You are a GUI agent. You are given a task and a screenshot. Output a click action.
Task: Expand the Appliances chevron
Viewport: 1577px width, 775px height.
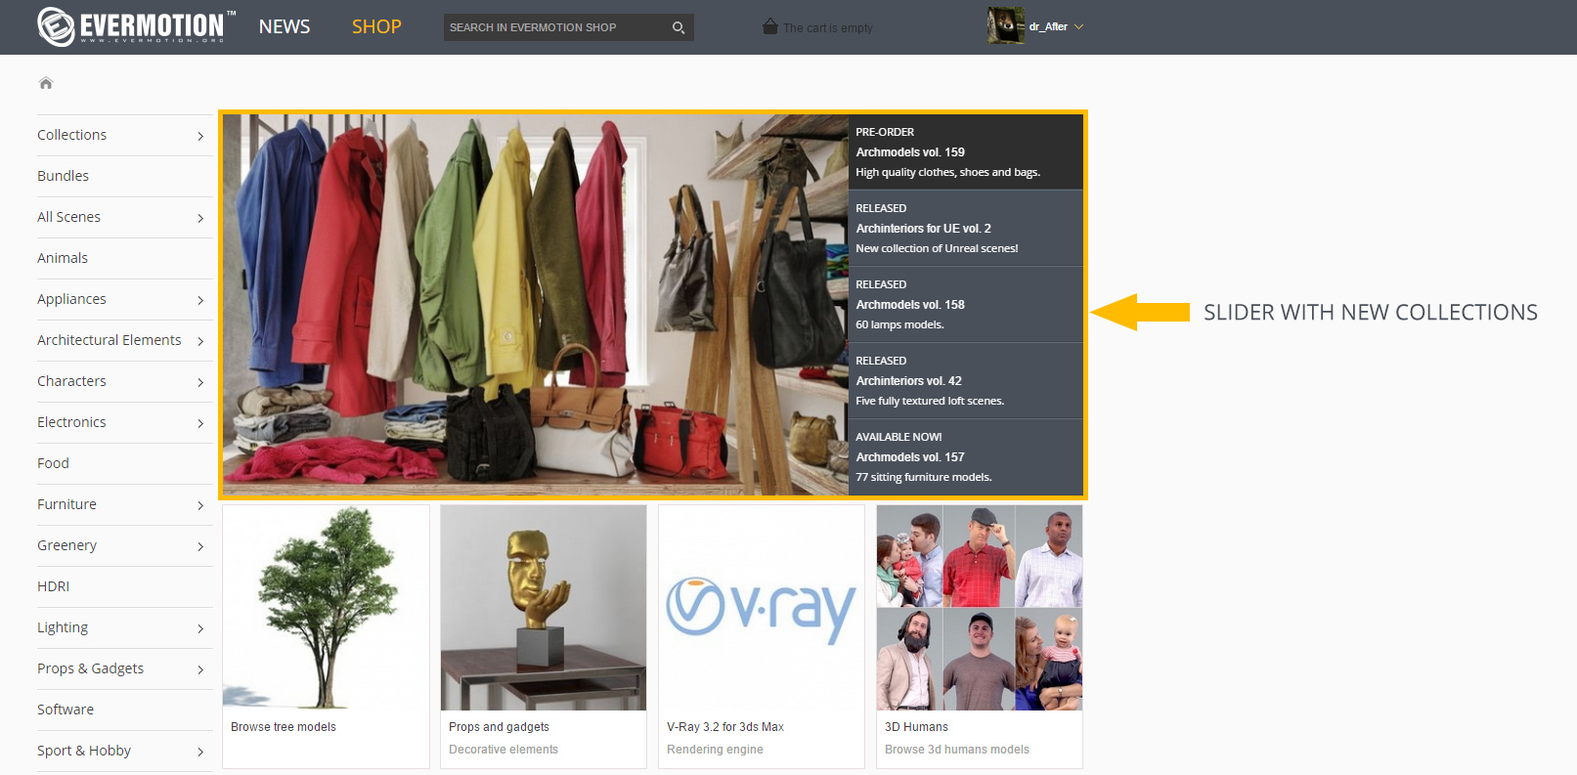click(x=200, y=300)
